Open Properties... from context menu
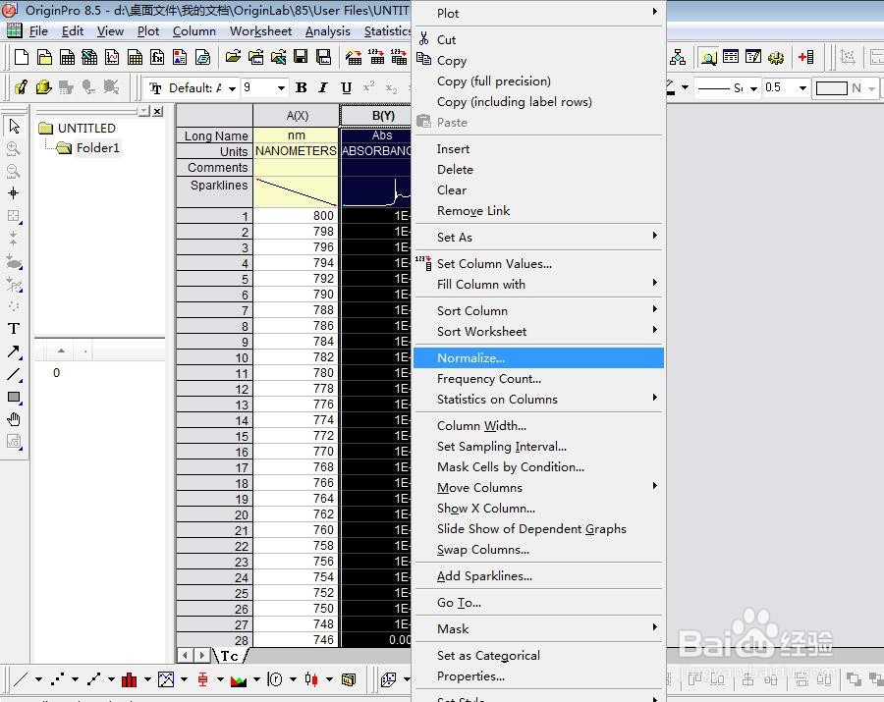 [539, 676]
